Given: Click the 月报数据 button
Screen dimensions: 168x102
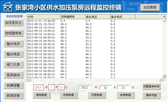Looking at the screenshot, I should click(x=97, y=95).
